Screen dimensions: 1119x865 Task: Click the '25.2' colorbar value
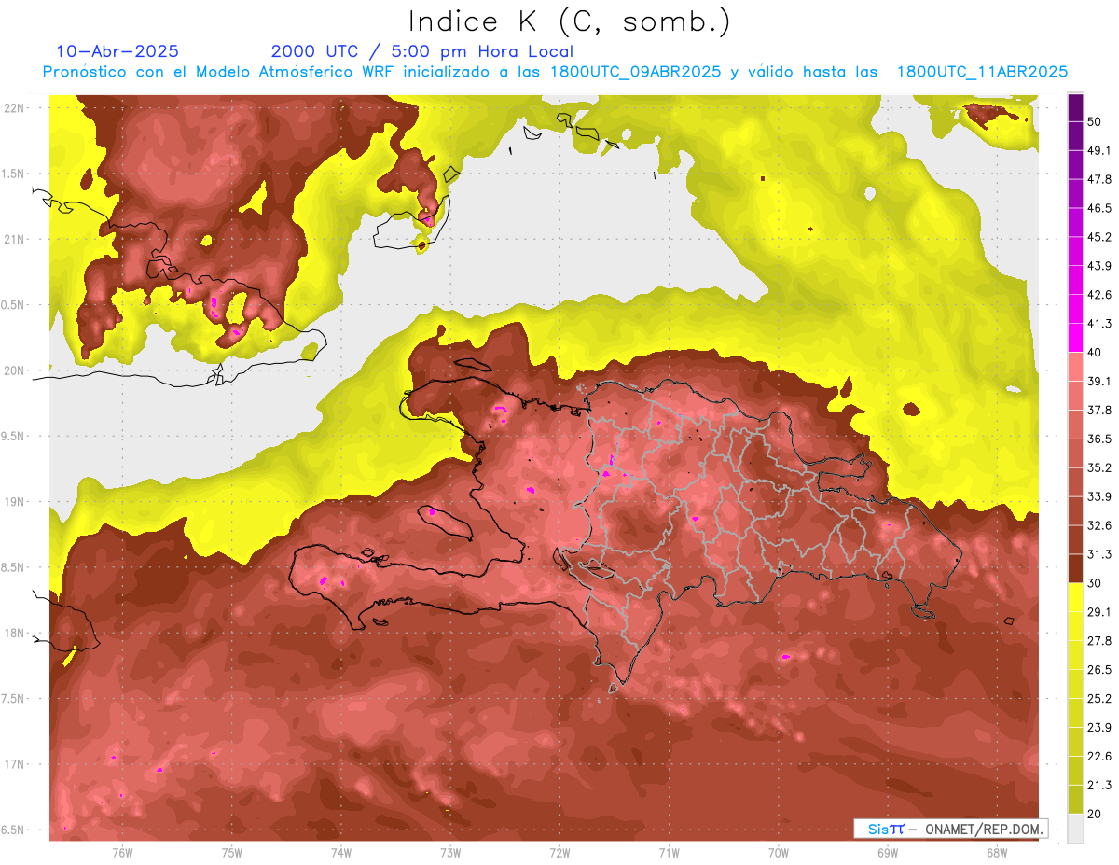click(x=1099, y=699)
